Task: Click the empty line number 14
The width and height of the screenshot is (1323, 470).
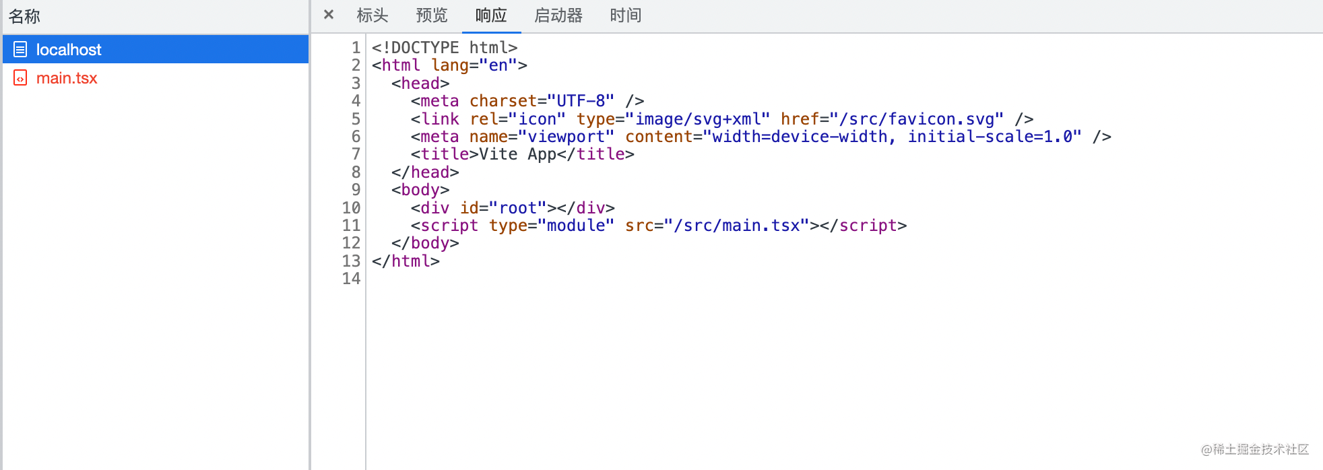Action: click(x=352, y=279)
